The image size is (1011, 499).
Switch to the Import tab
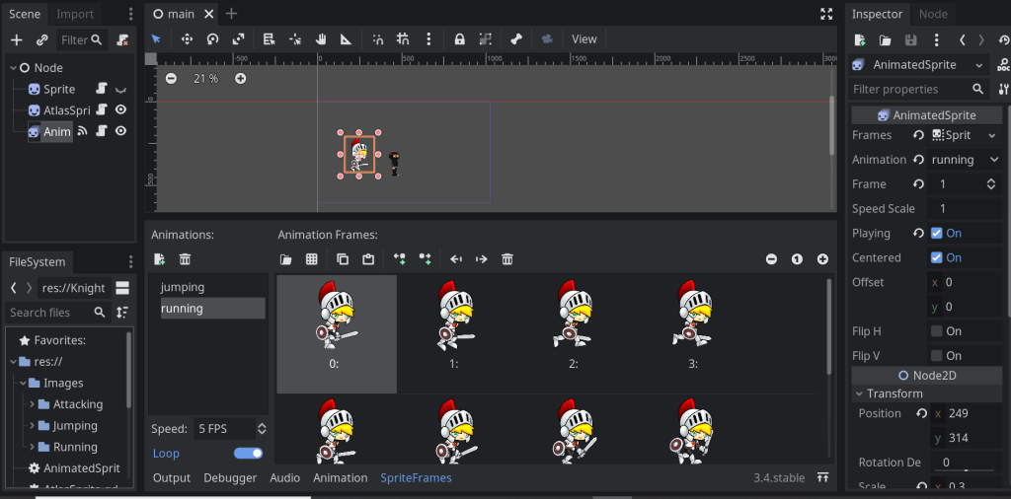[x=75, y=14]
